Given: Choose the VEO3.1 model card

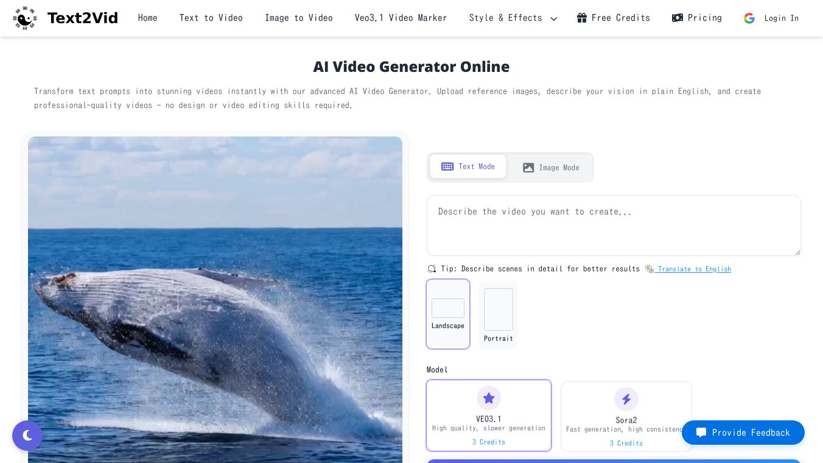Looking at the screenshot, I should tap(489, 415).
